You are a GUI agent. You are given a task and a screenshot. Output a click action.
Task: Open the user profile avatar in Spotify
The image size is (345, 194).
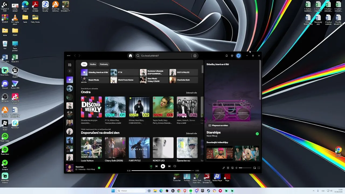tap(239, 56)
